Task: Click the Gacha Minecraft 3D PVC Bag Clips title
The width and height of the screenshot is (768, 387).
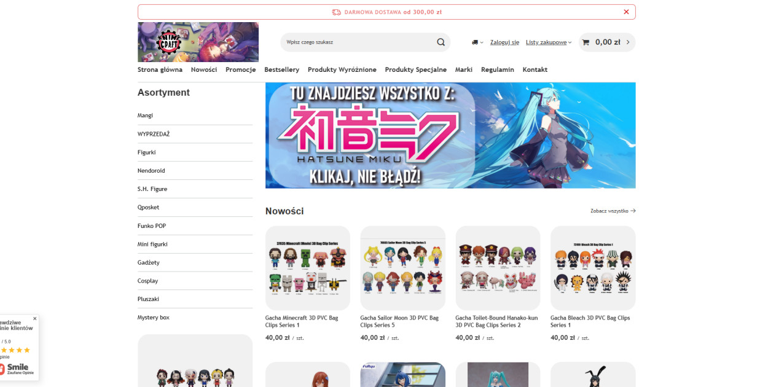Action: pyautogui.click(x=302, y=321)
